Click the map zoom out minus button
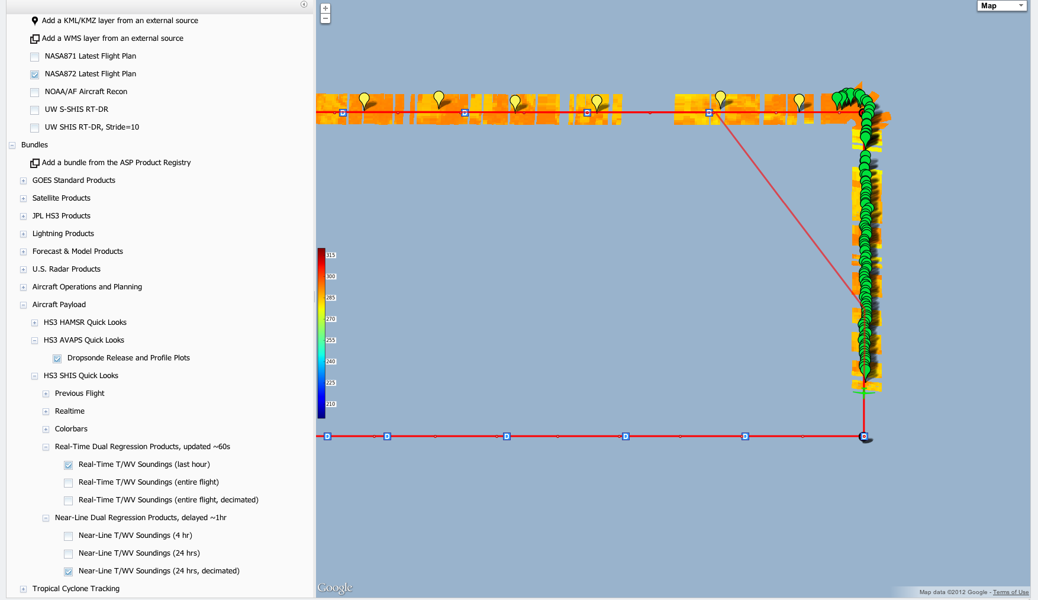Image resolution: width=1038 pixels, height=600 pixels. [325, 18]
